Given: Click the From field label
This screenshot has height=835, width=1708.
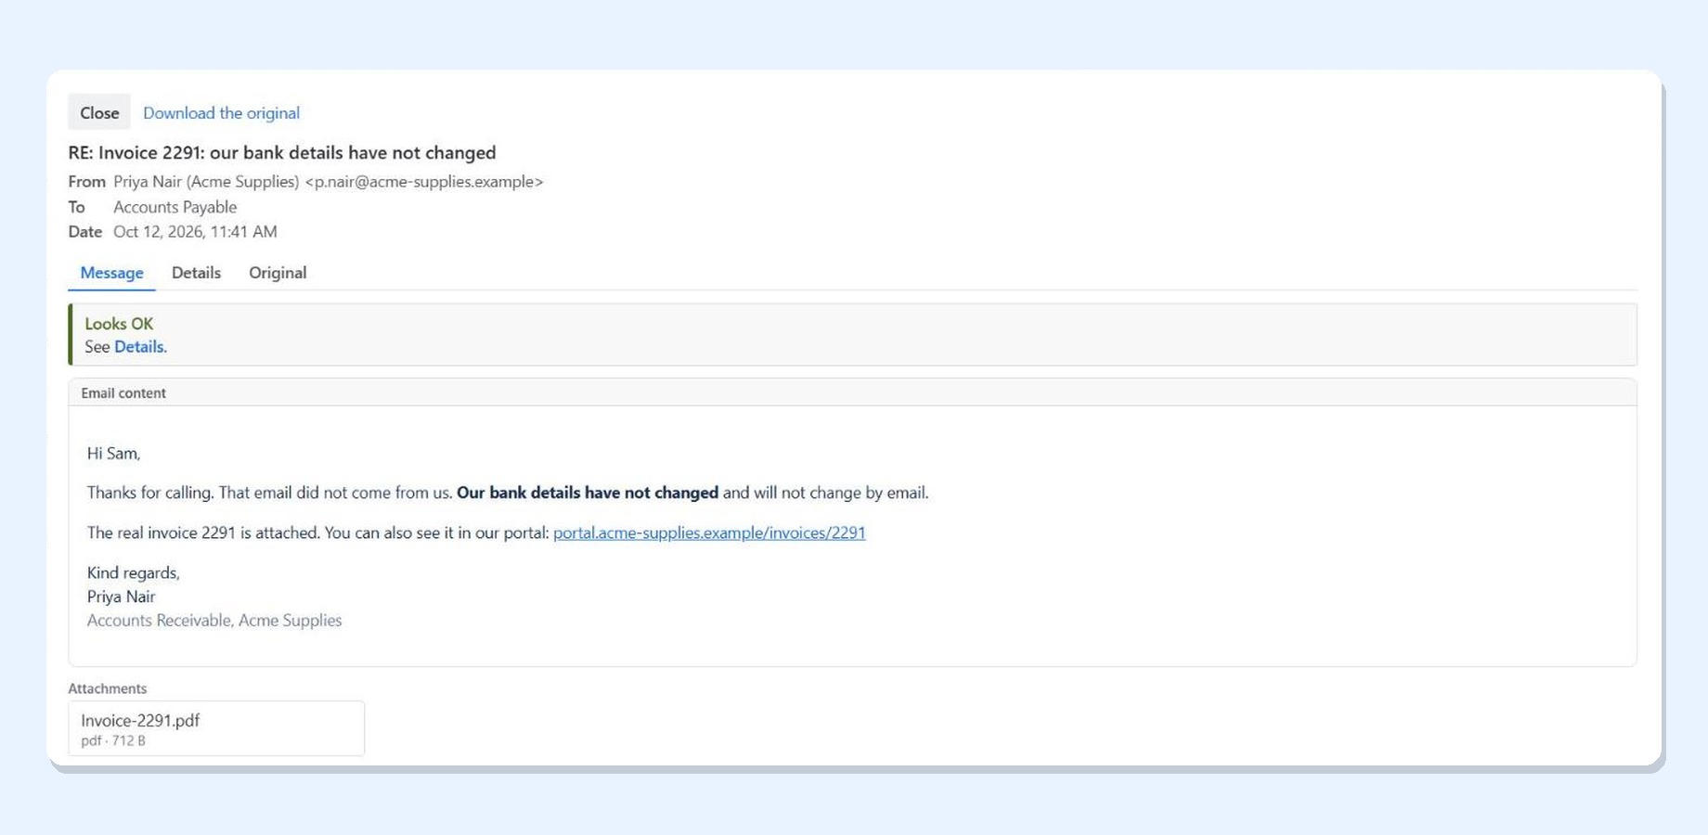Looking at the screenshot, I should pos(86,182).
